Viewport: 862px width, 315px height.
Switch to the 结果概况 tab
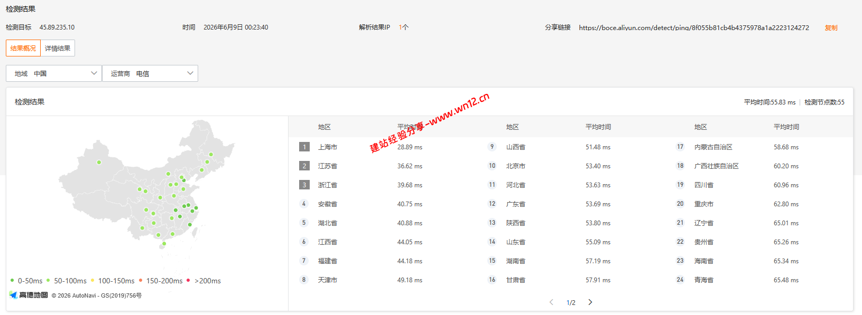[x=23, y=48]
